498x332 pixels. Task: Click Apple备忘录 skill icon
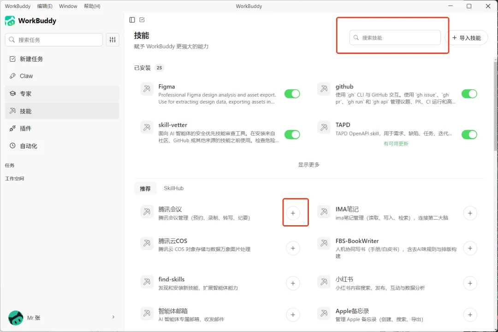click(324, 313)
